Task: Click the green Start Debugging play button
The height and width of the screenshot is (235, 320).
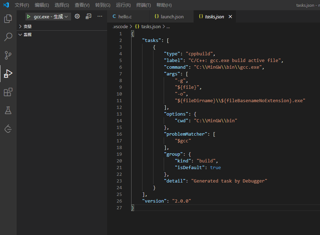Action: pyautogui.click(x=29, y=17)
